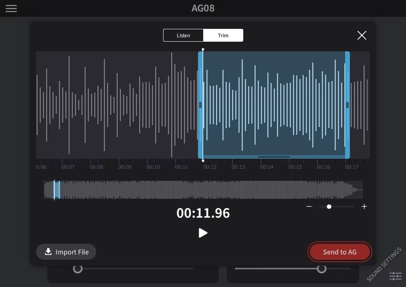Open the hamburger menu
This screenshot has width=406, height=287.
[11, 8]
